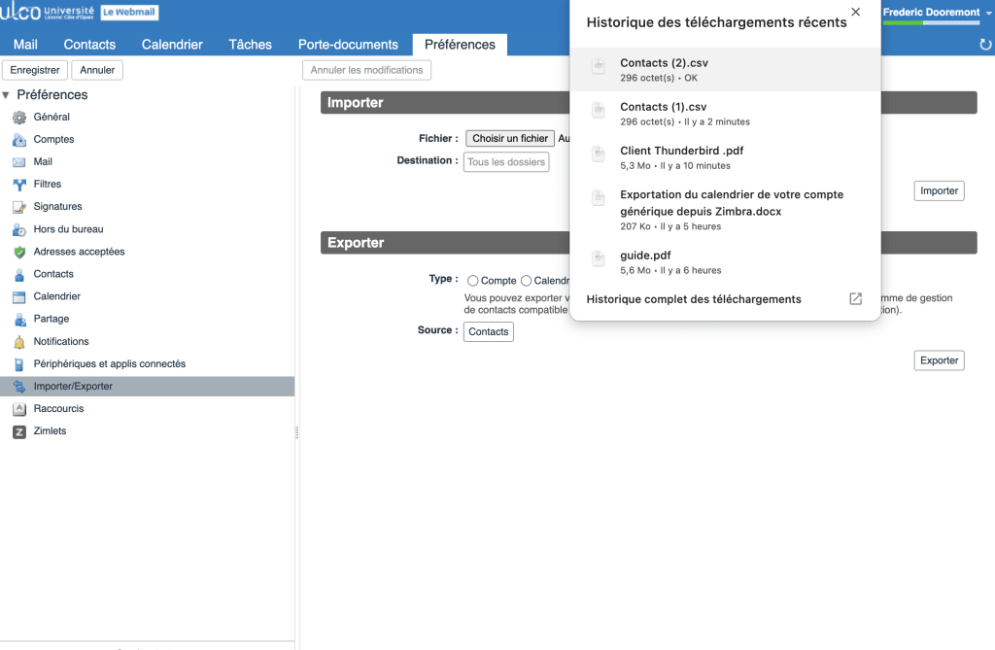
Task: Switch to the Mail tab
Action: click(x=25, y=45)
